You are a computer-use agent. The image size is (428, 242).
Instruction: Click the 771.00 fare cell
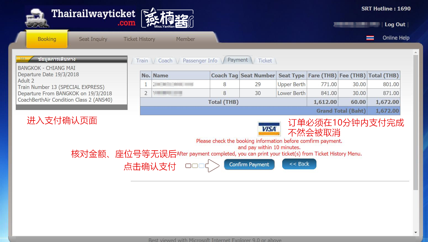pyautogui.click(x=323, y=84)
